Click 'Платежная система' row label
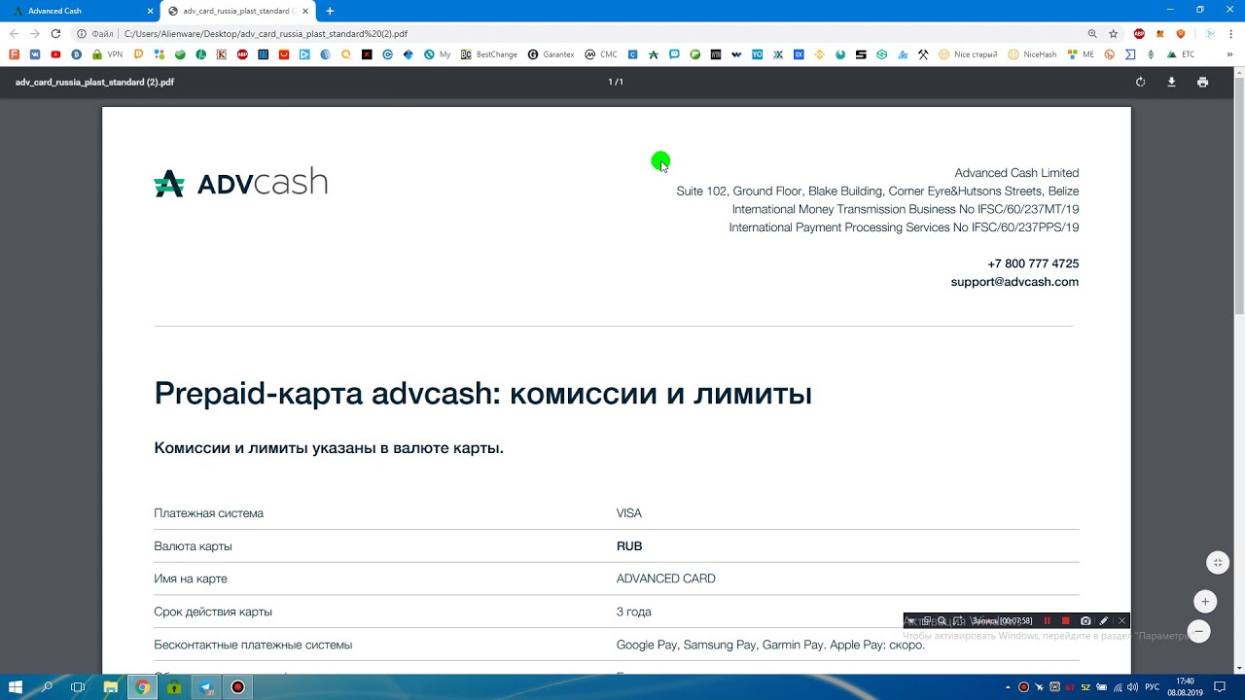1245x700 pixels. pos(208,513)
